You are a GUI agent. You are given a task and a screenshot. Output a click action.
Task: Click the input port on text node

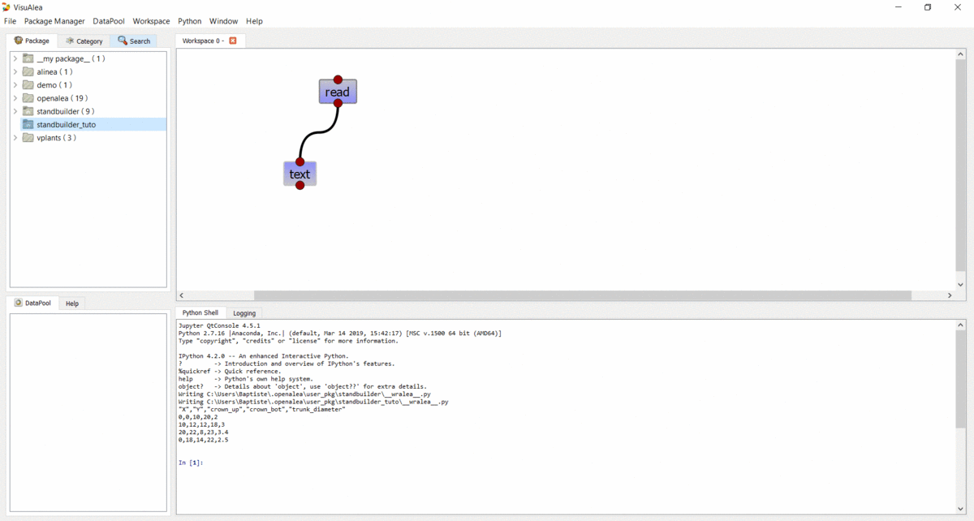300,162
